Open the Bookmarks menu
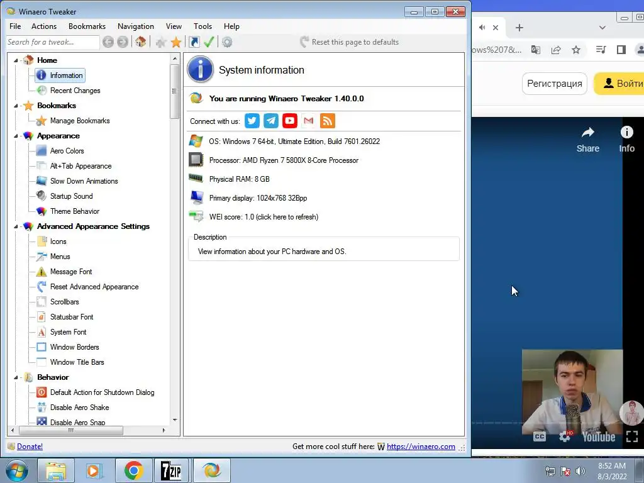The width and height of the screenshot is (644, 483). (x=87, y=26)
